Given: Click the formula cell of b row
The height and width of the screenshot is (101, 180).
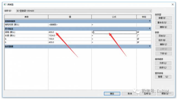Looking at the screenshot, I should click(x=114, y=39).
